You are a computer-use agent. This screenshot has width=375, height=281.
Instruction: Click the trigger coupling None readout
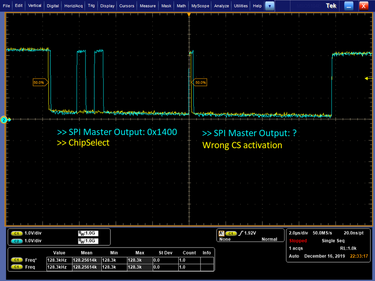[225, 239]
